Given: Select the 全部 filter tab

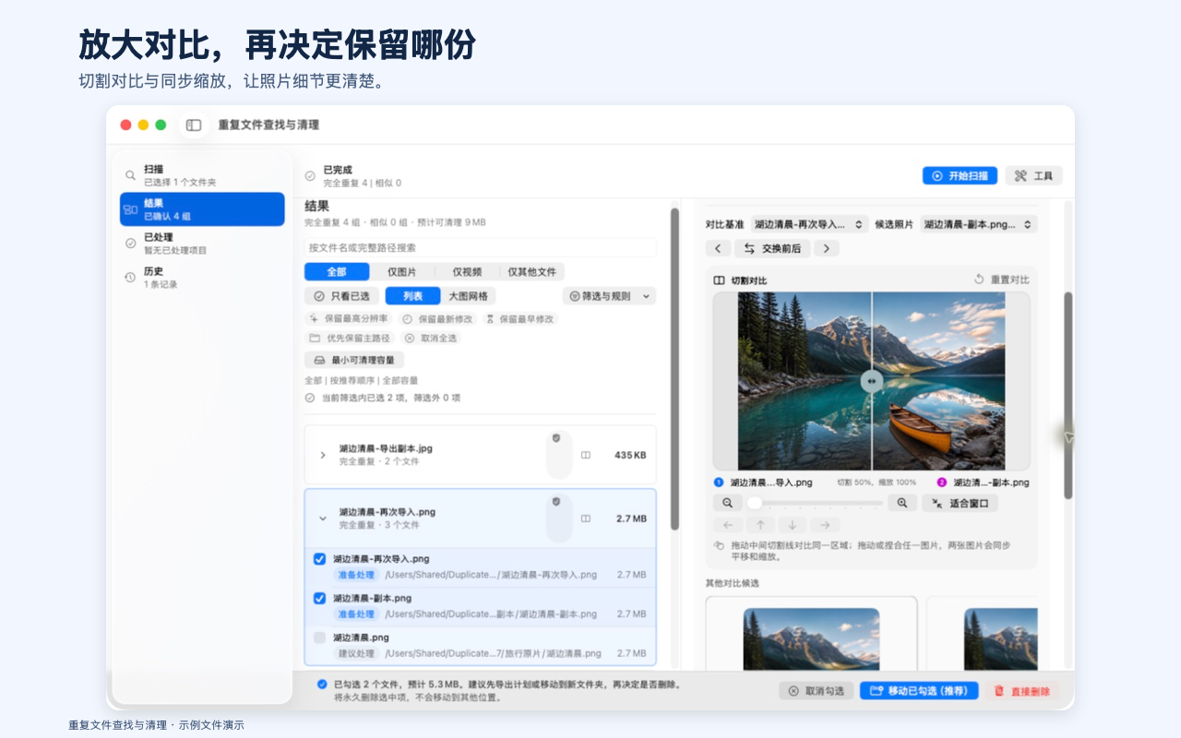Looking at the screenshot, I should point(337,272).
